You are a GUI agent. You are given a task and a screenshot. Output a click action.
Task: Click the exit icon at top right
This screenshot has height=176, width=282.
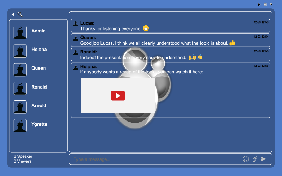[x=271, y=5]
